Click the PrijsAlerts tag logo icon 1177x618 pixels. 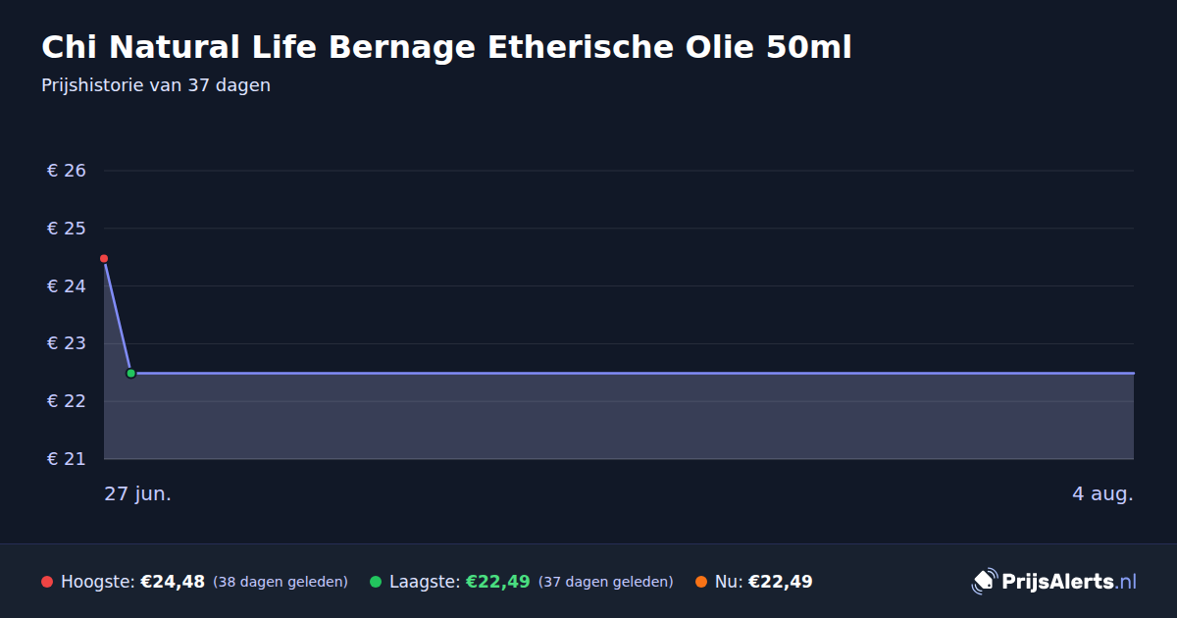[984, 582]
